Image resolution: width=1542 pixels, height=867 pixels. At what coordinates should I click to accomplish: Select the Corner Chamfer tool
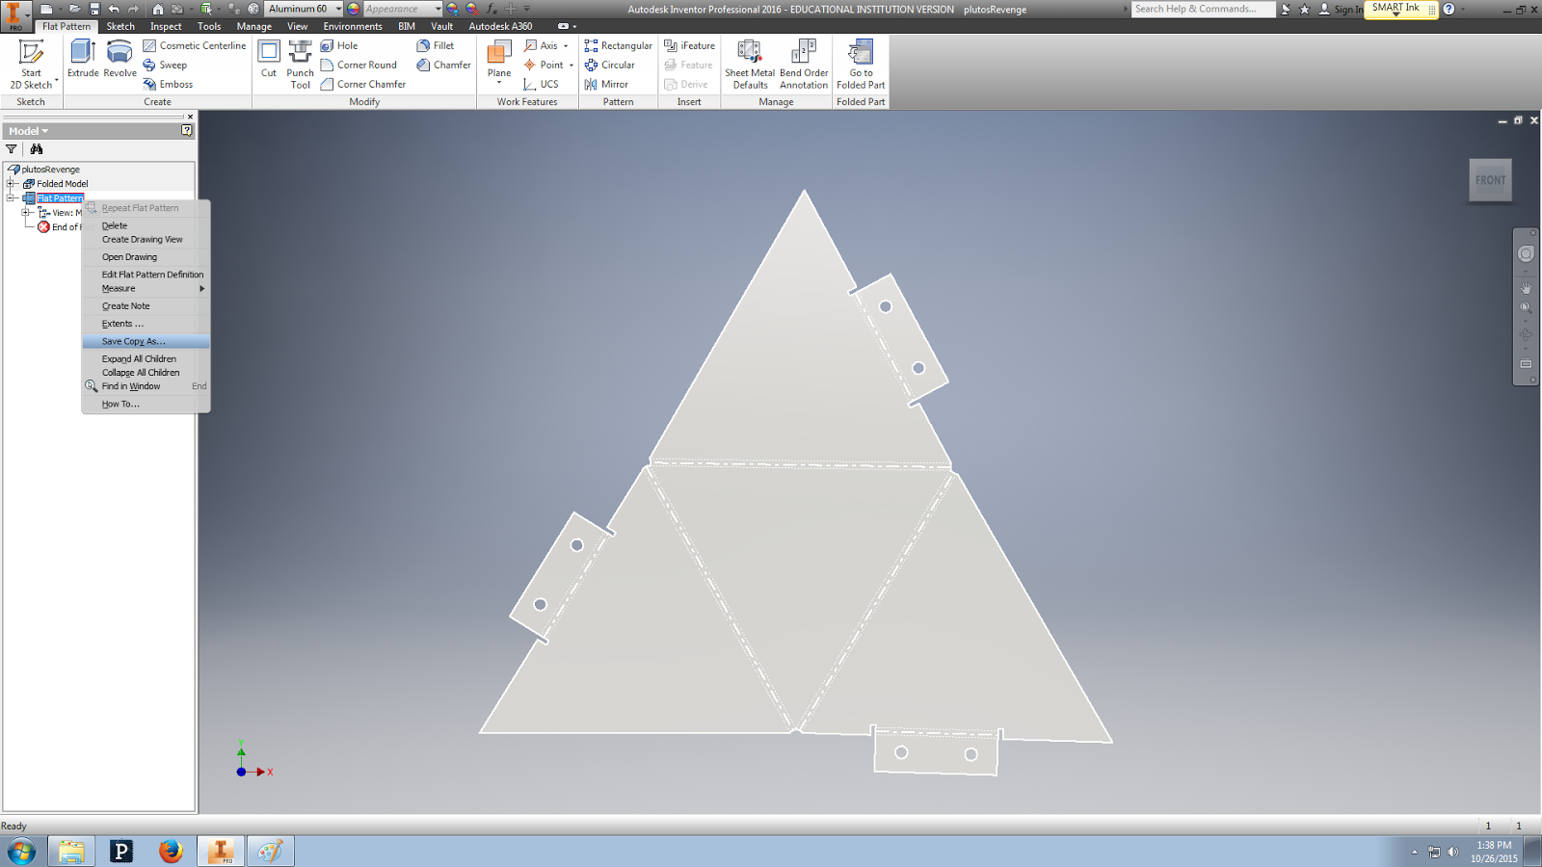pos(366,84)
